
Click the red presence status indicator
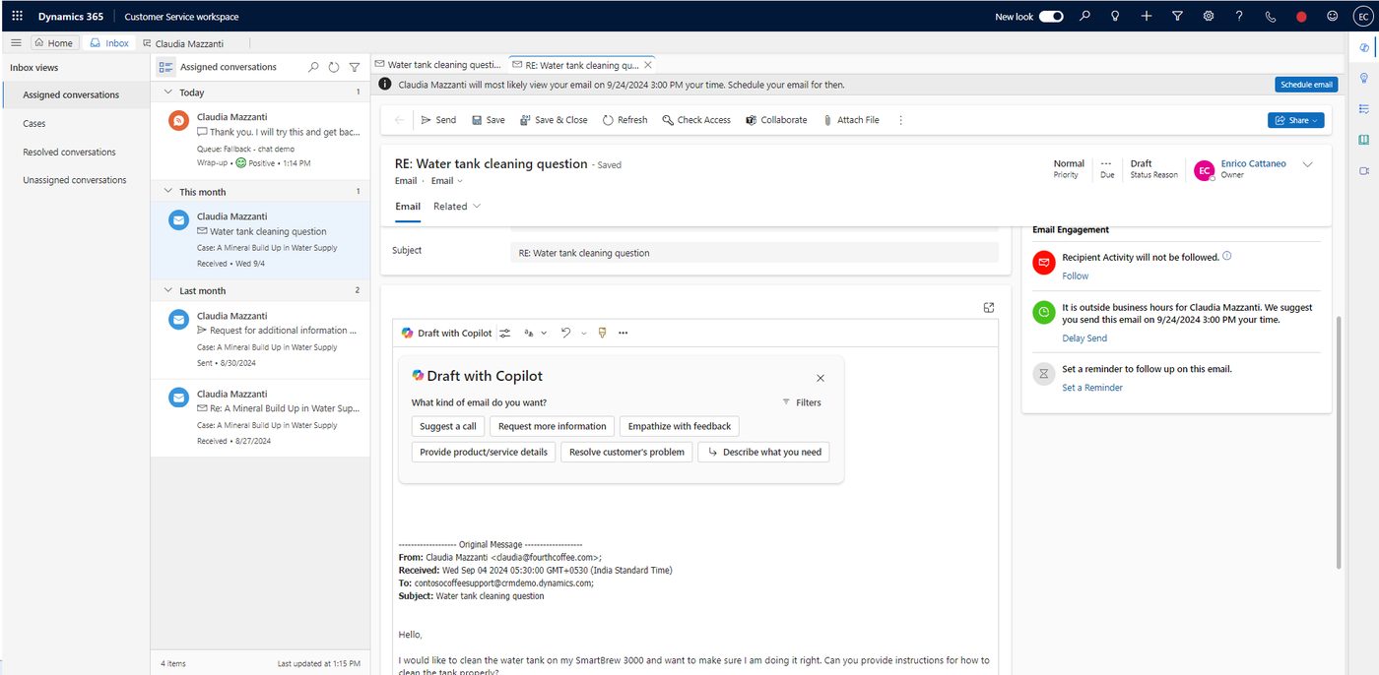[1301, 17]
